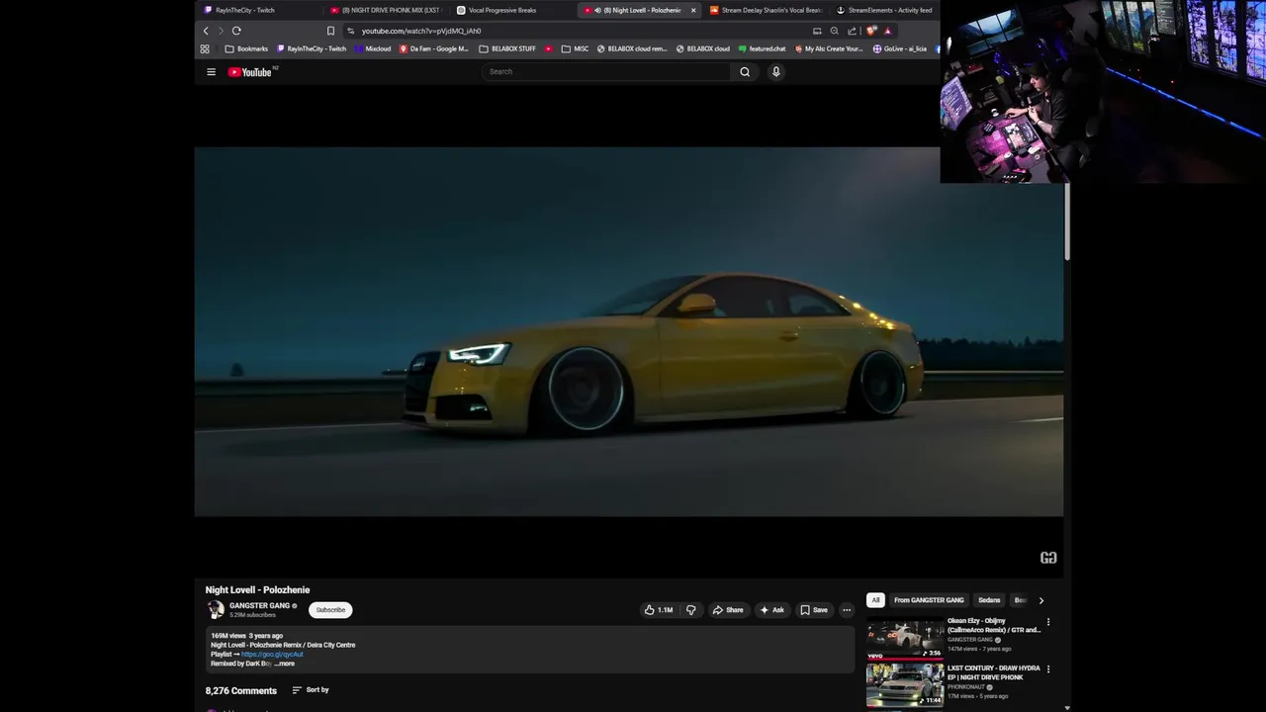Screen dimensions: 1266x712
Task: Like the video (1.1M thumbs up)
Action: pyautogui.click(x=659, y=610)
